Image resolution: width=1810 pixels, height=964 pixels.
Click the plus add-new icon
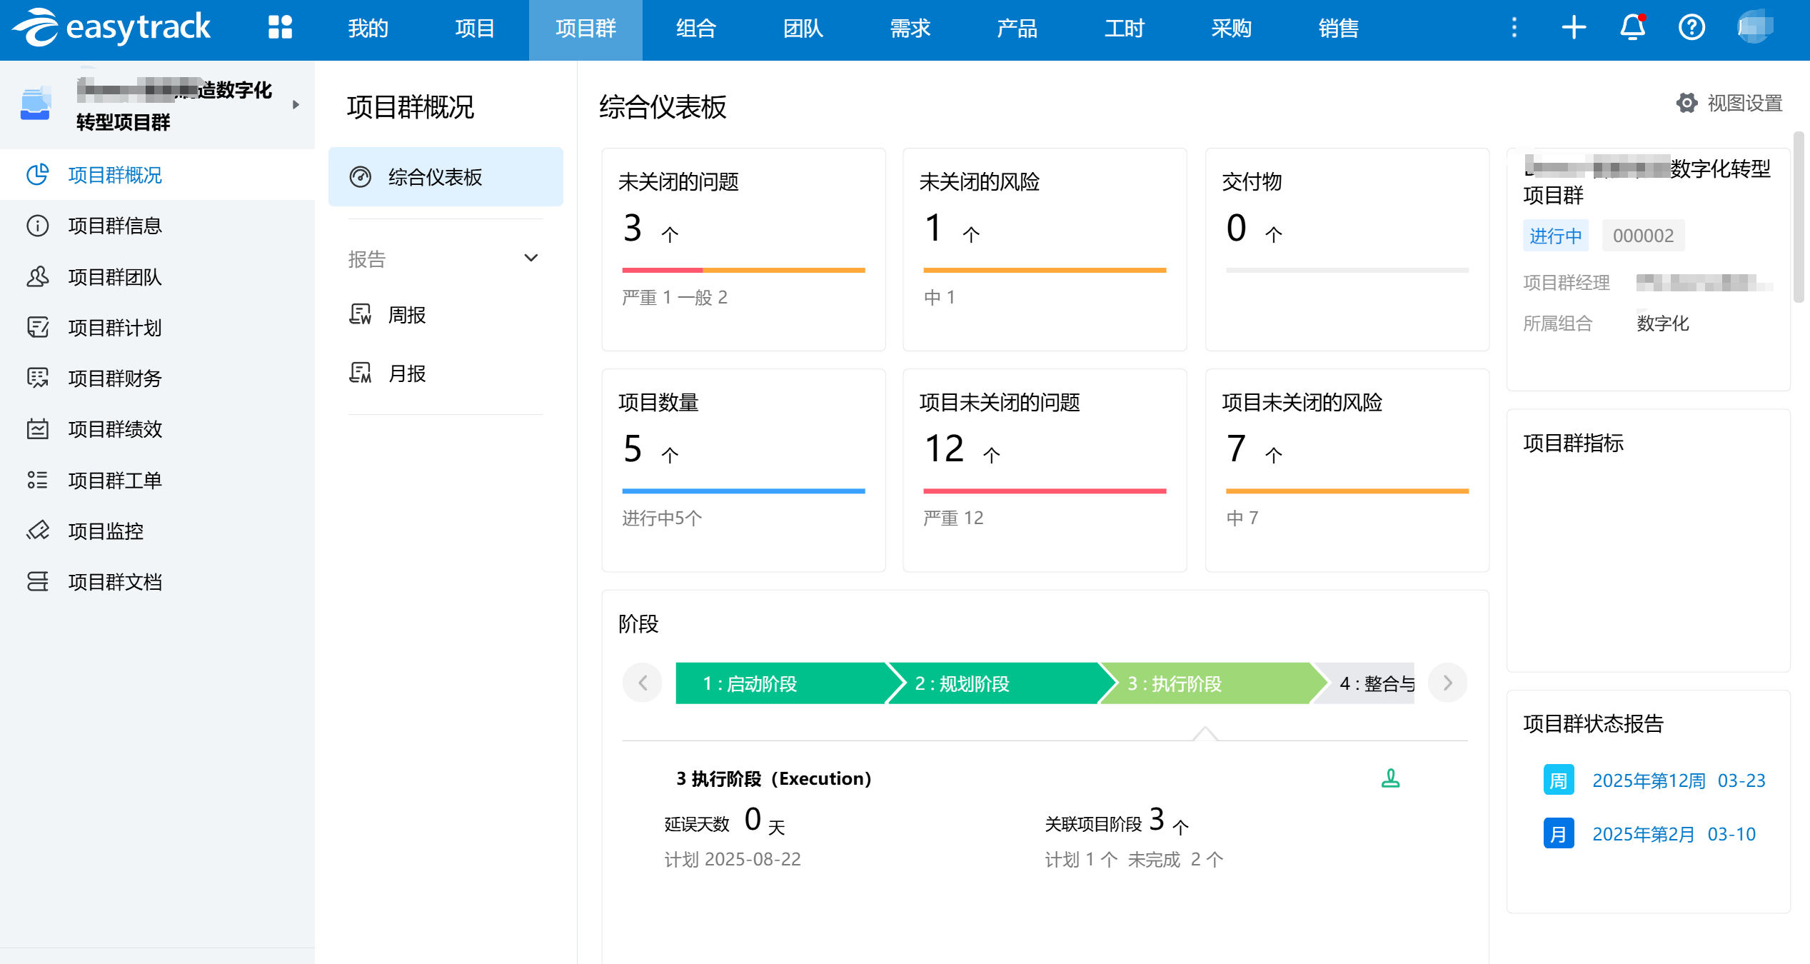tap(1574, 28)
